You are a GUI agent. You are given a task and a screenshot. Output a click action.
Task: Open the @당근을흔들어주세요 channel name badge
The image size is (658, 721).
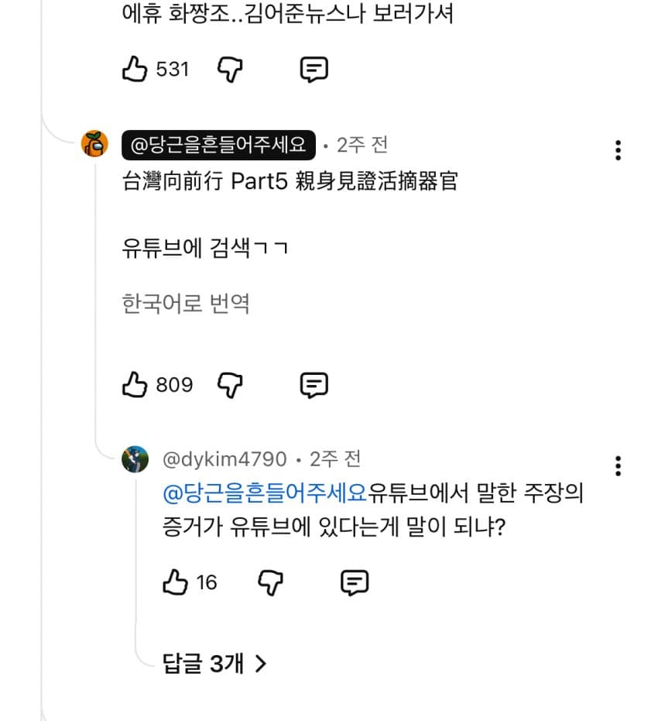pos(218,145)
